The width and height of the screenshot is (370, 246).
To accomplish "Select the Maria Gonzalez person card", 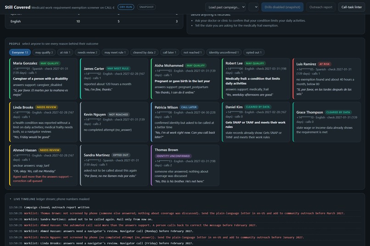I will point(43,79).
